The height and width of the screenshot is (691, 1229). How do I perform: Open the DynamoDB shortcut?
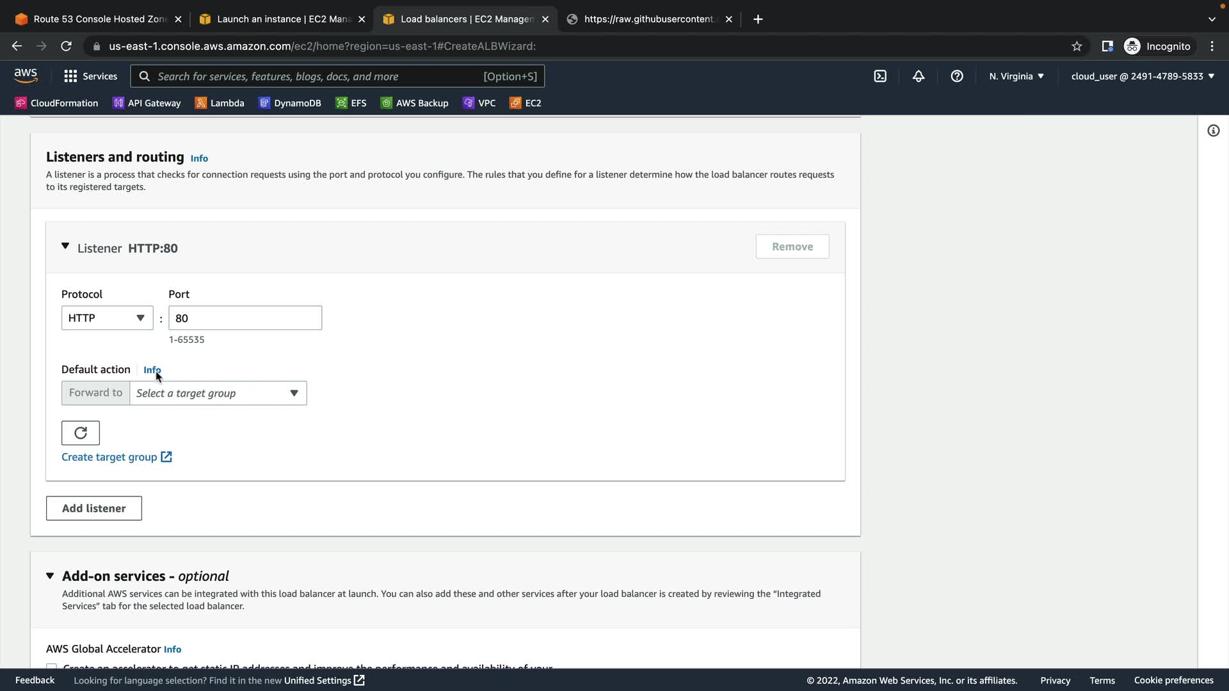pos(290,103)
